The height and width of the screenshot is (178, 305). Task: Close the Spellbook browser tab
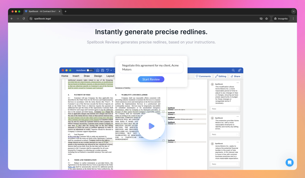[59, 11]
